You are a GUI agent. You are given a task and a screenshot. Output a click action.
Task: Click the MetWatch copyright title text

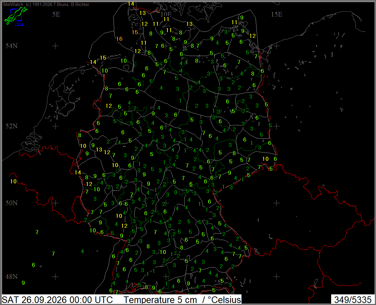pyautogui.click(x=46, y=4)
